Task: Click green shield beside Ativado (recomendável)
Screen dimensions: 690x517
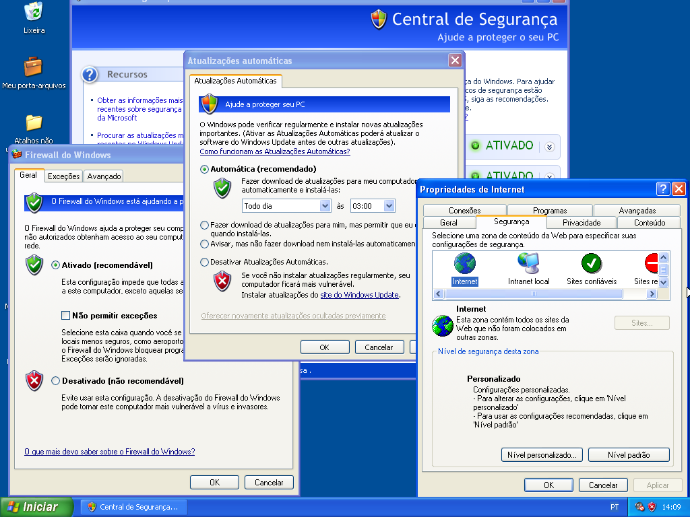Action: pos(34,265)
